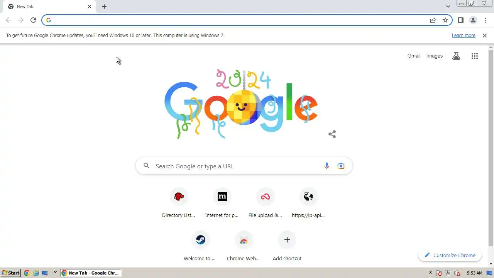Open a new tab with the plus button
The height and width of the screenshot is (278, 494).
click(104, 7)
